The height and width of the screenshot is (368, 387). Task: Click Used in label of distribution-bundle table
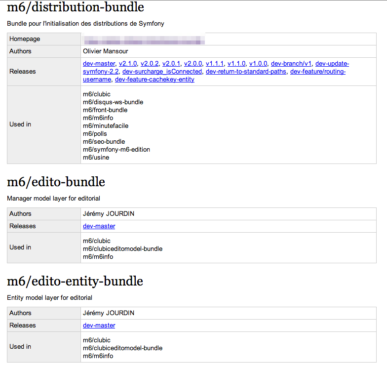pyautogui.click(x=20, y=124)
